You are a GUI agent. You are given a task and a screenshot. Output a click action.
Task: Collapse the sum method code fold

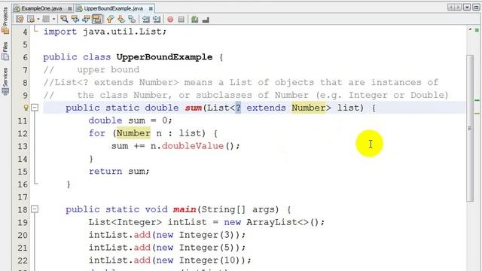tap(35, 108)
